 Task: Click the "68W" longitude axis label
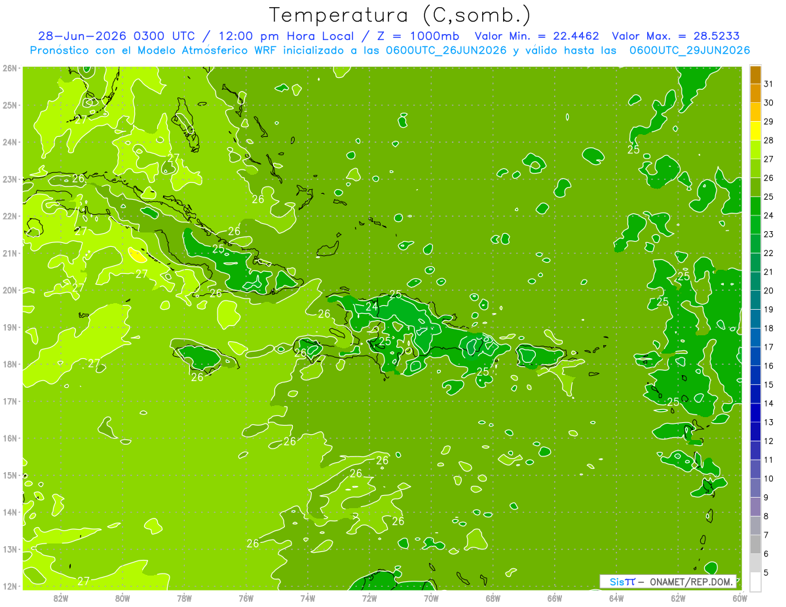493,598
